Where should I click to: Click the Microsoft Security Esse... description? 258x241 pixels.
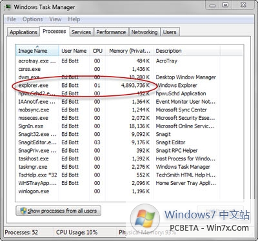185,118
